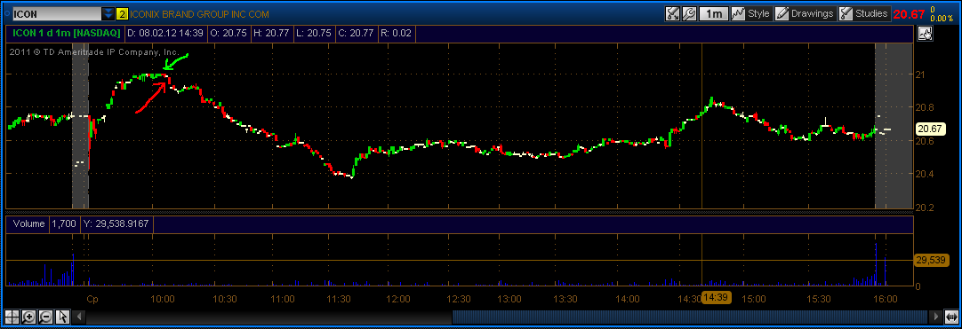The height and width of the screenshot is (329, 962).
Task: Click the blue horizontal scrollbar thumb
Action: click(690, 317)
